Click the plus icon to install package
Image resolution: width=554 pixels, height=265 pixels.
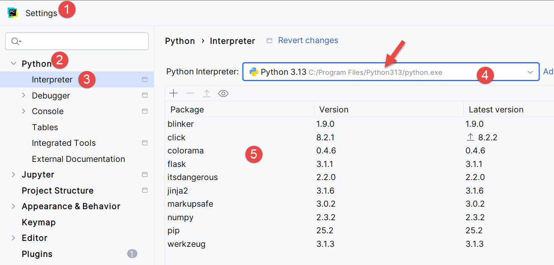pyautogui.click(x=173, y=93)
